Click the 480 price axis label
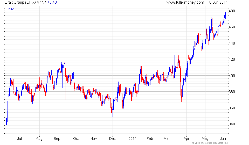249x145 pixels. [x=232, y=11]
